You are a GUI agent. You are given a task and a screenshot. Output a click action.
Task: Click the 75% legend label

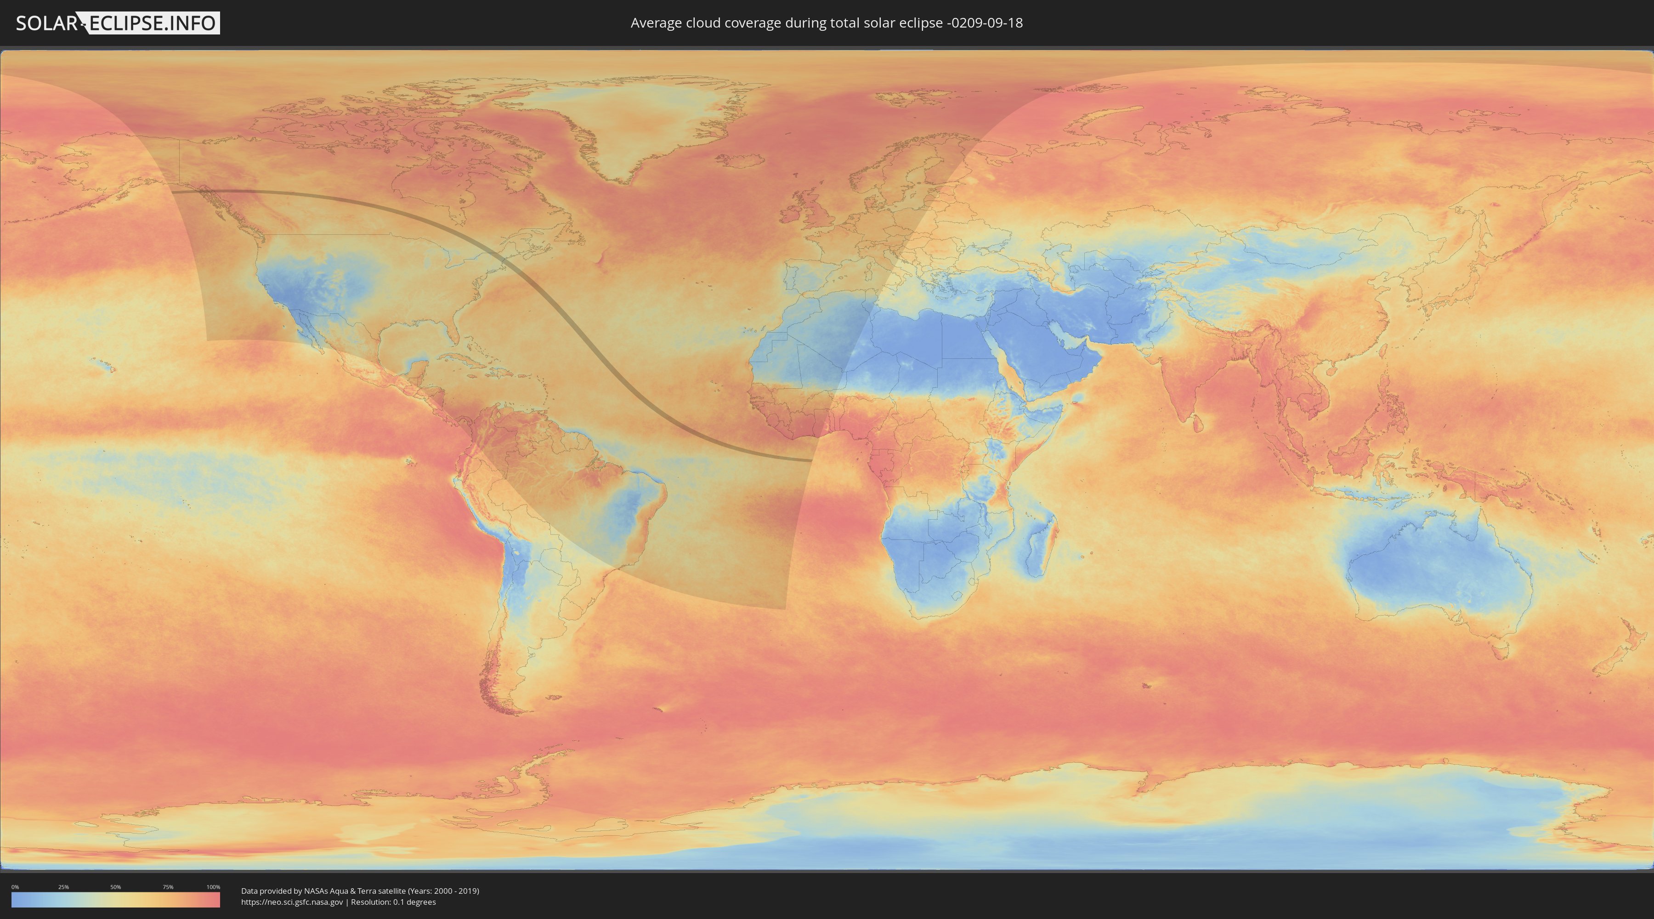point(168,887)
